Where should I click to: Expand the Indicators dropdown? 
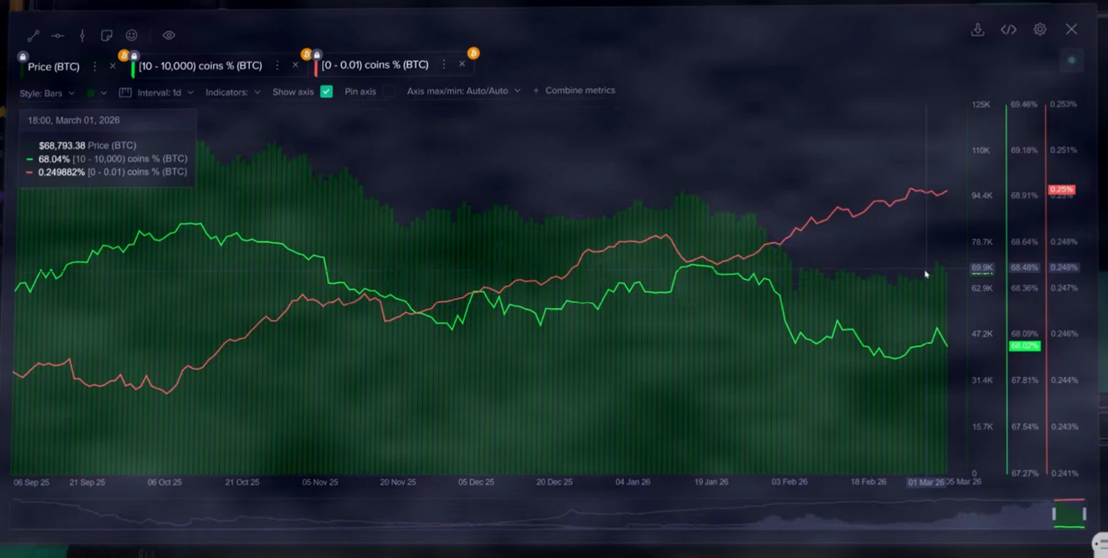point(233,92)
